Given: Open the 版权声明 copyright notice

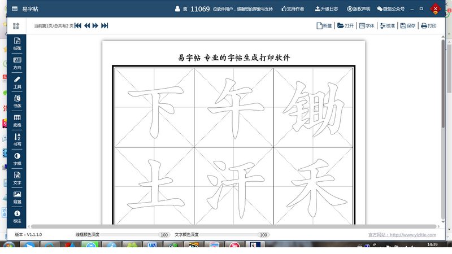Looking at the screenshot, I should coord(358,9).
